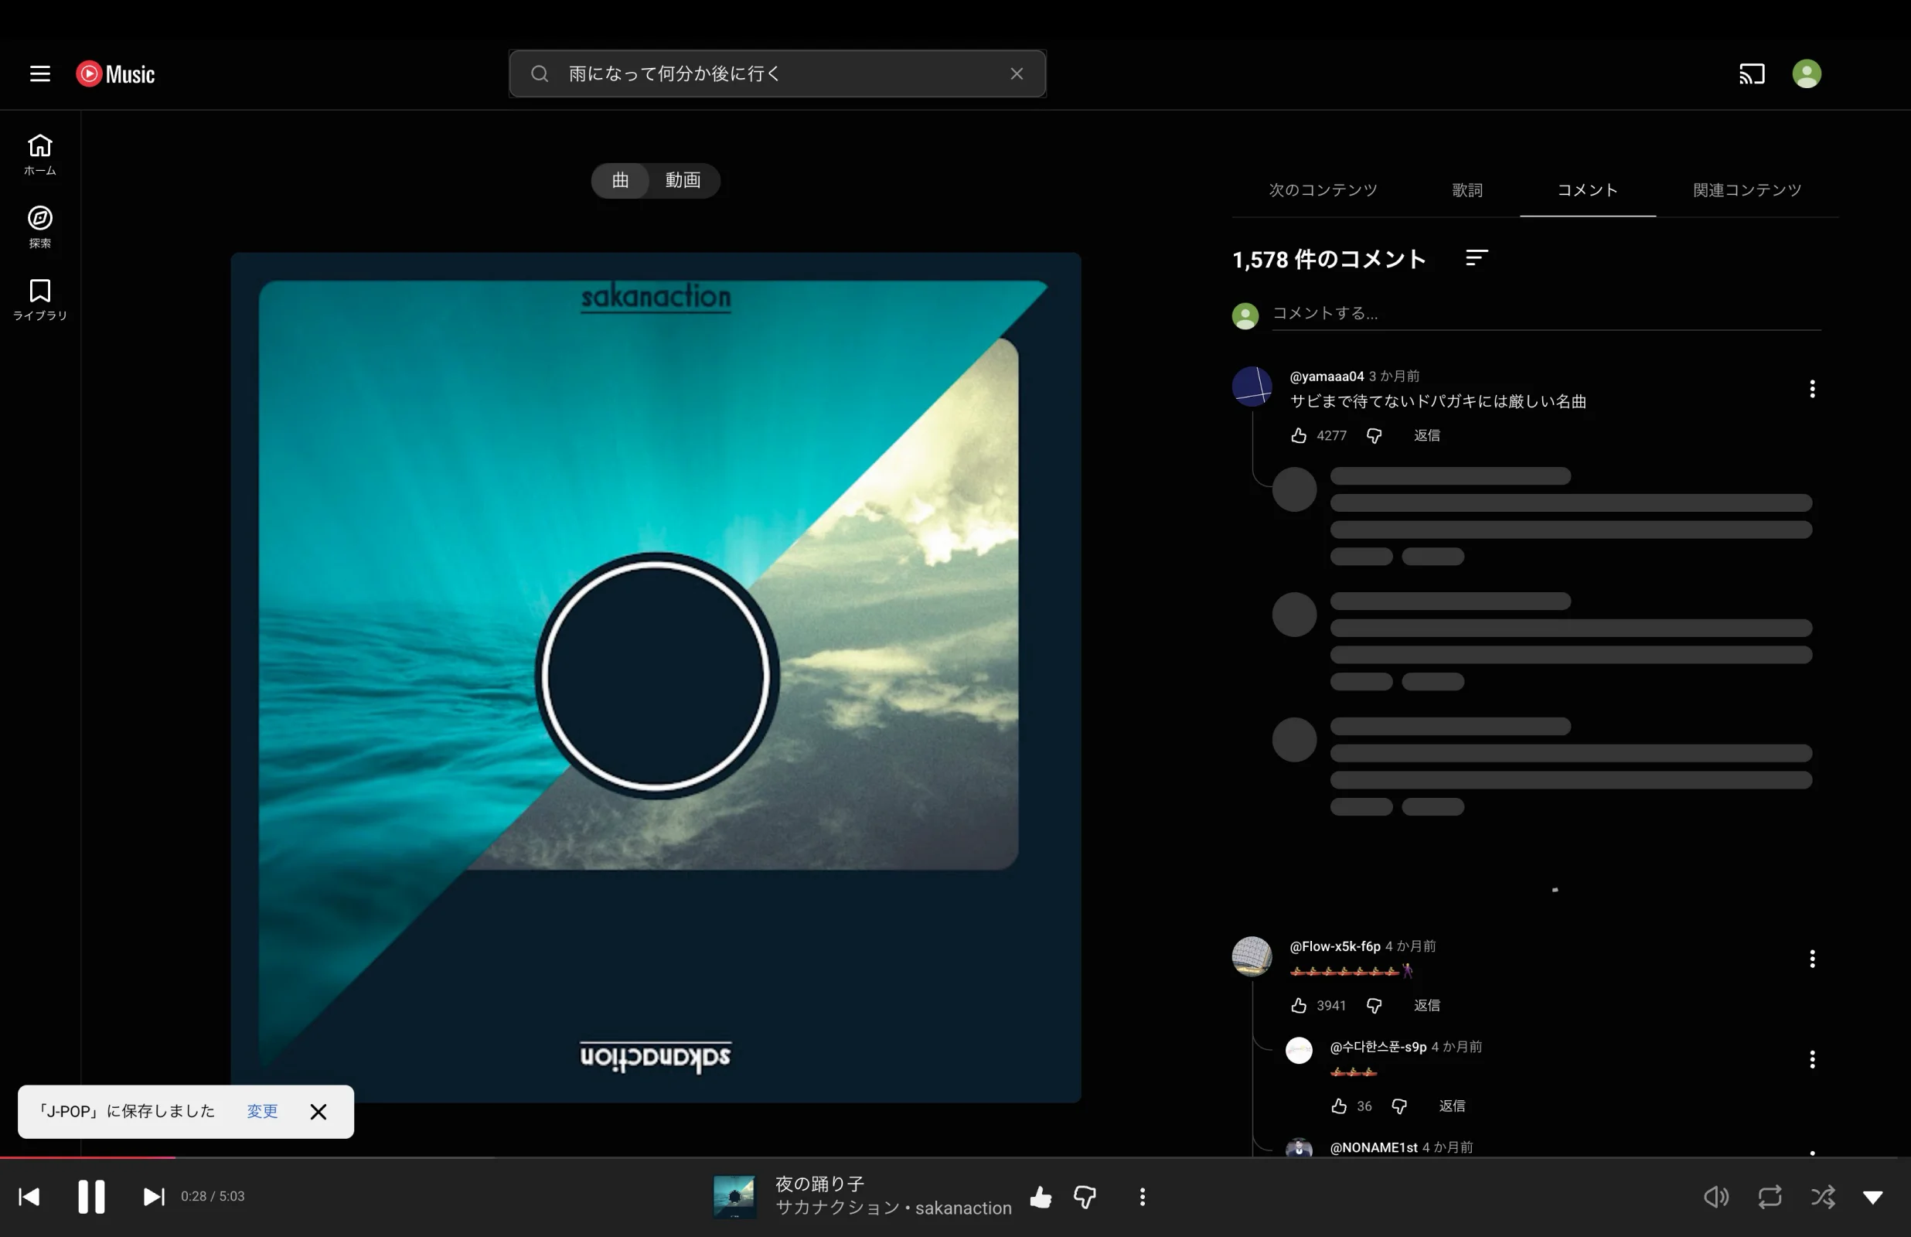The image size is (1911, 1237).
Task: Click @yamaaa04 profile avatar
Action: pyautogui.click(x=1252, y=387)
